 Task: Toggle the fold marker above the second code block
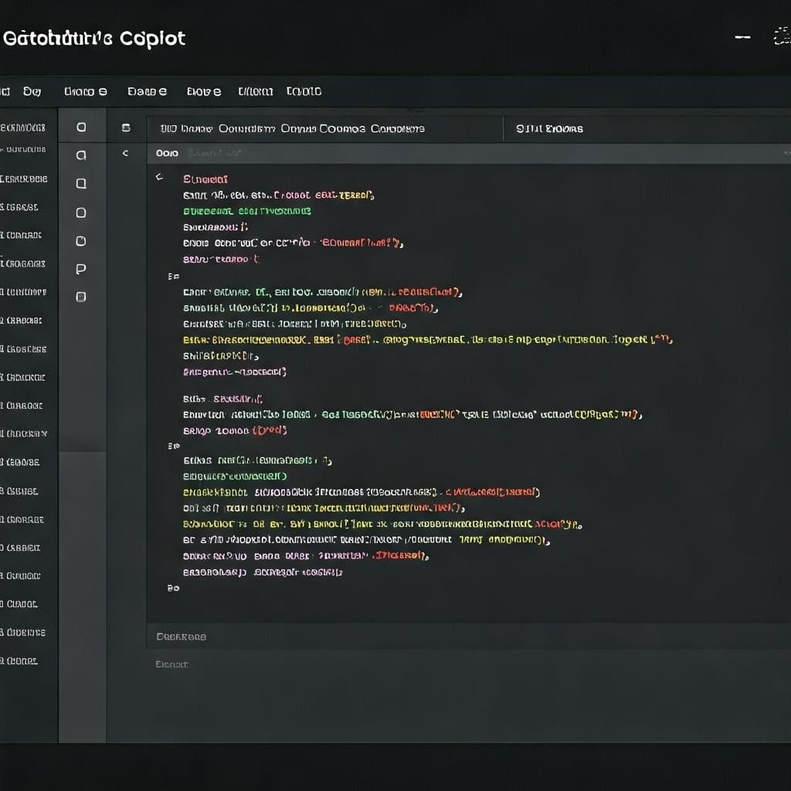pyautogui.click(x=173, y=276)
